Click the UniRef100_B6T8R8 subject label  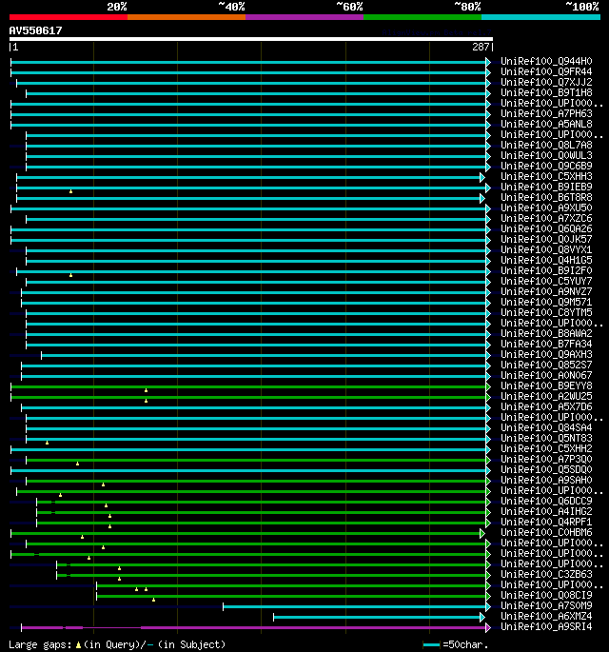pos(546,198)
